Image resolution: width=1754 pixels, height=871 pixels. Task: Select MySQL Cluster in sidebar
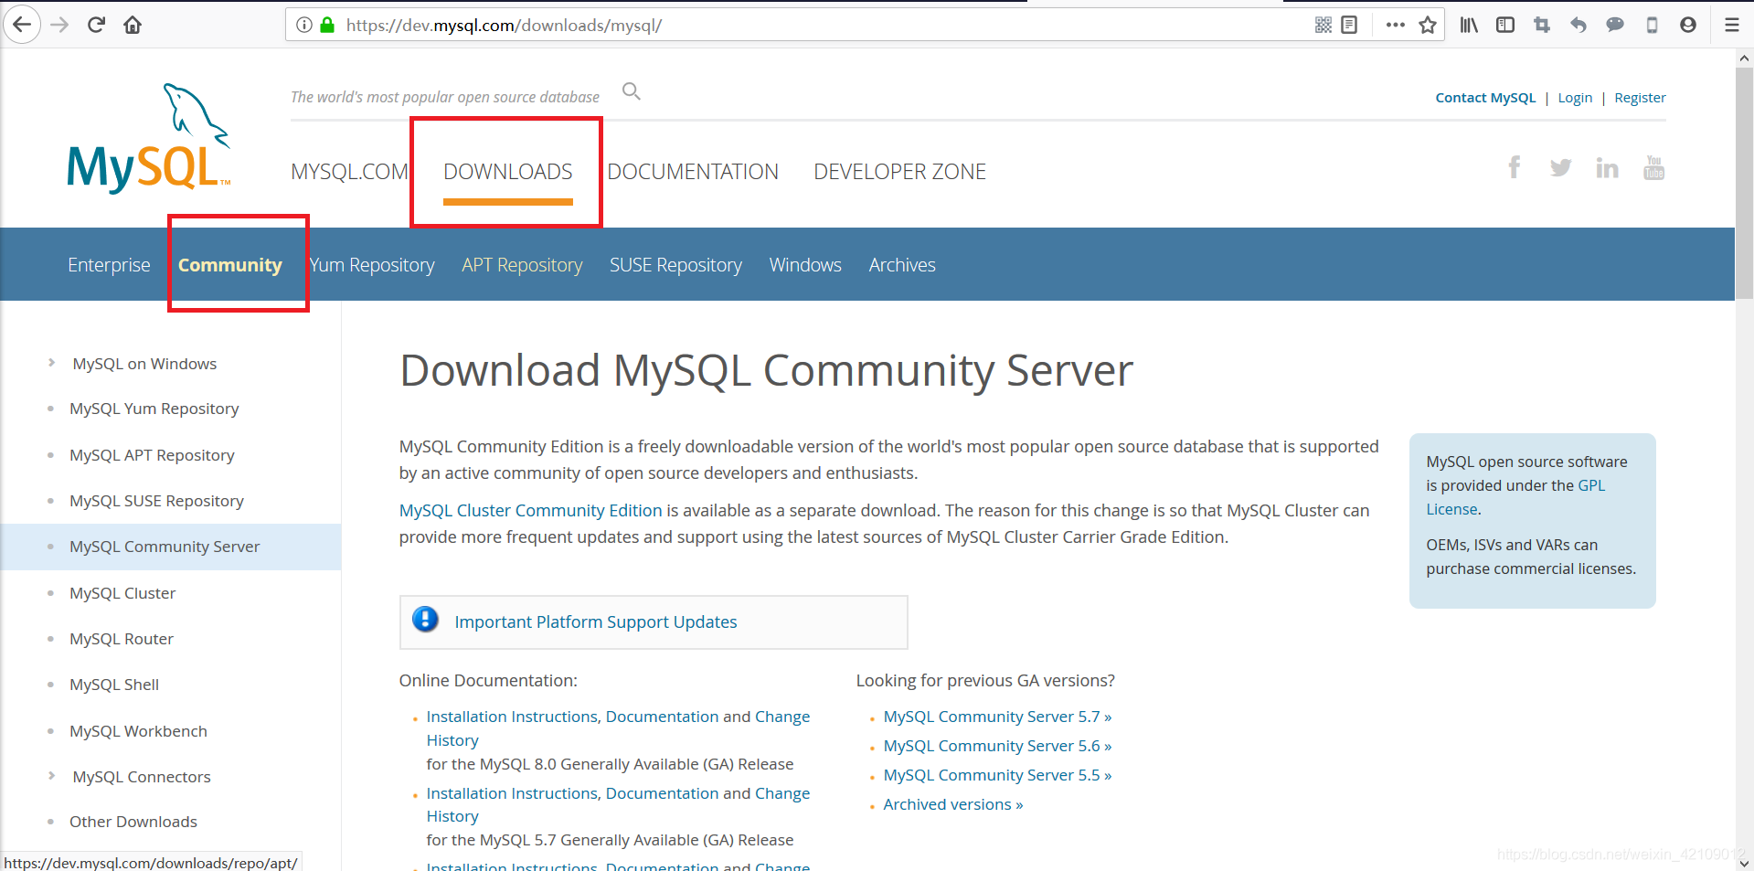point(122,593)
